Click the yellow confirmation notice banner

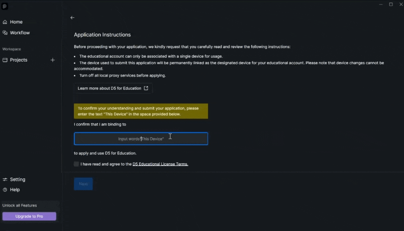pyautogui.click(x=141, y=111)
